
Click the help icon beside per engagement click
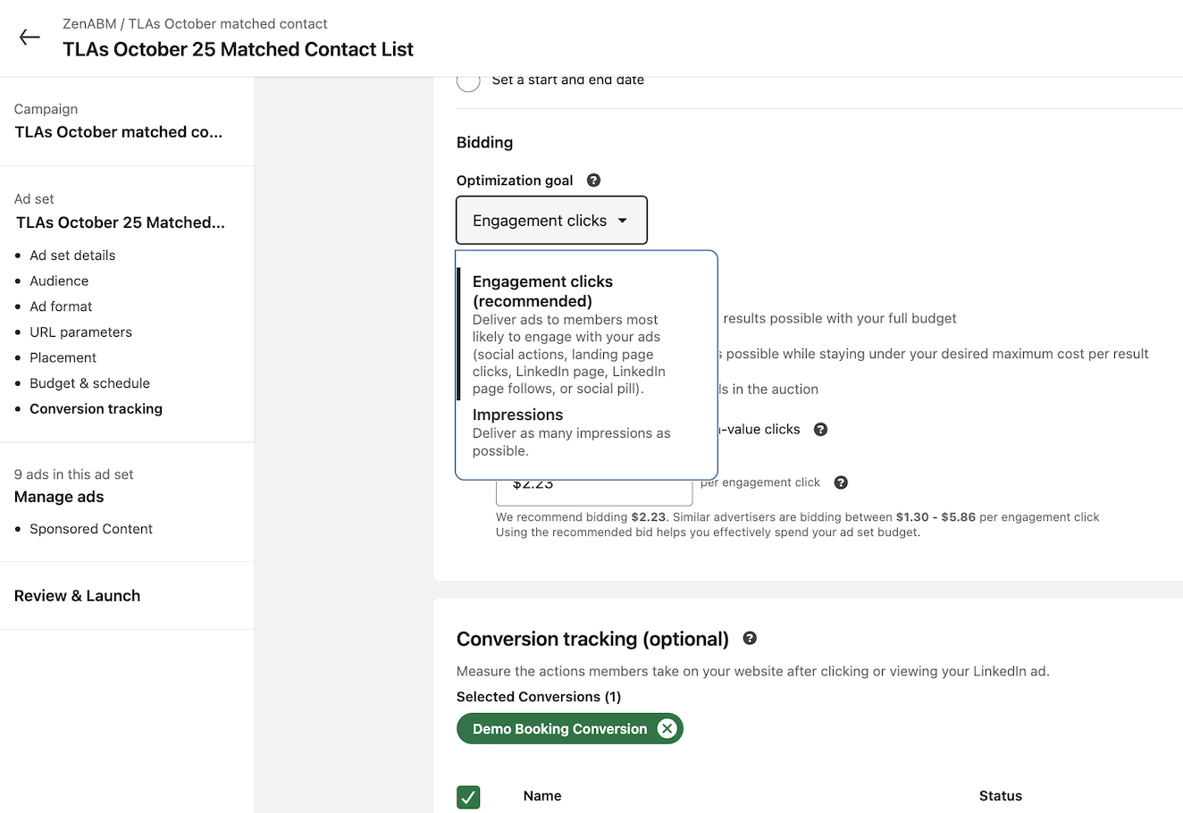pos(840,482)
